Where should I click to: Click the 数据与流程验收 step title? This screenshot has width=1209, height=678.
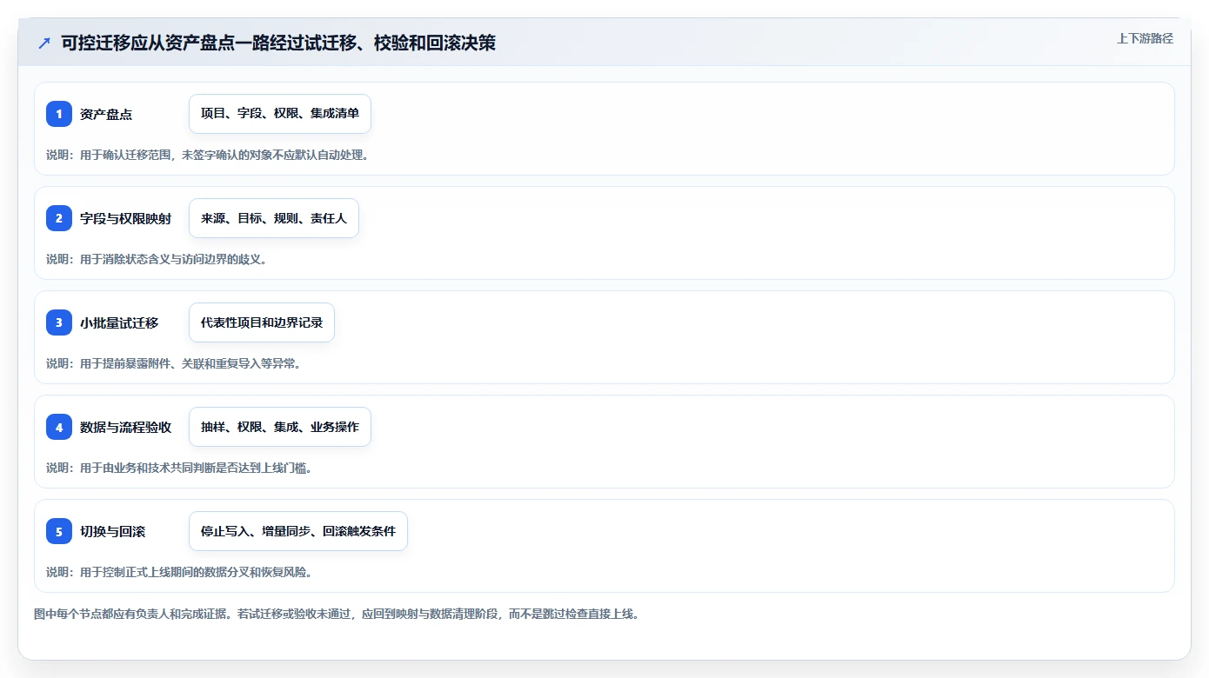125,427
